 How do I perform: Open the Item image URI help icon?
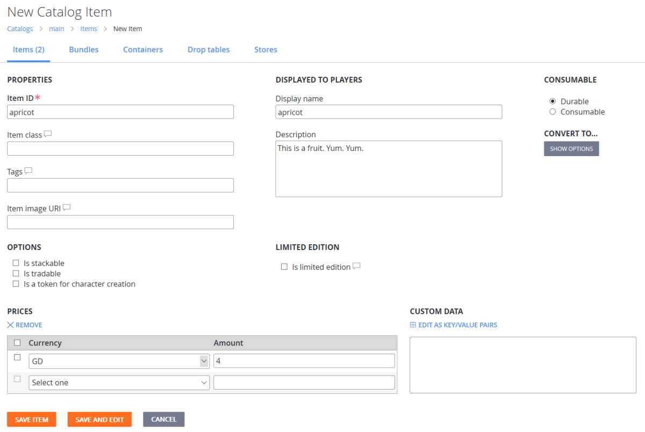(x=67, y=208)
